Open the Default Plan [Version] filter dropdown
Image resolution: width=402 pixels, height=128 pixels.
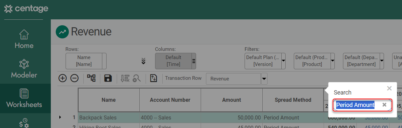tap(283, 61)
